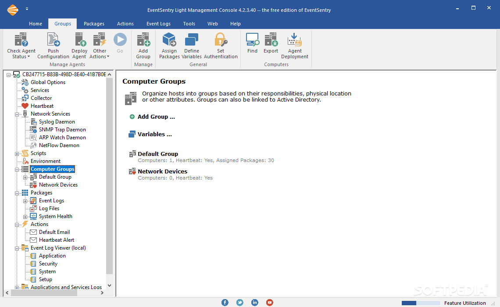Open the Help ribbon tab

coord(236,24)
